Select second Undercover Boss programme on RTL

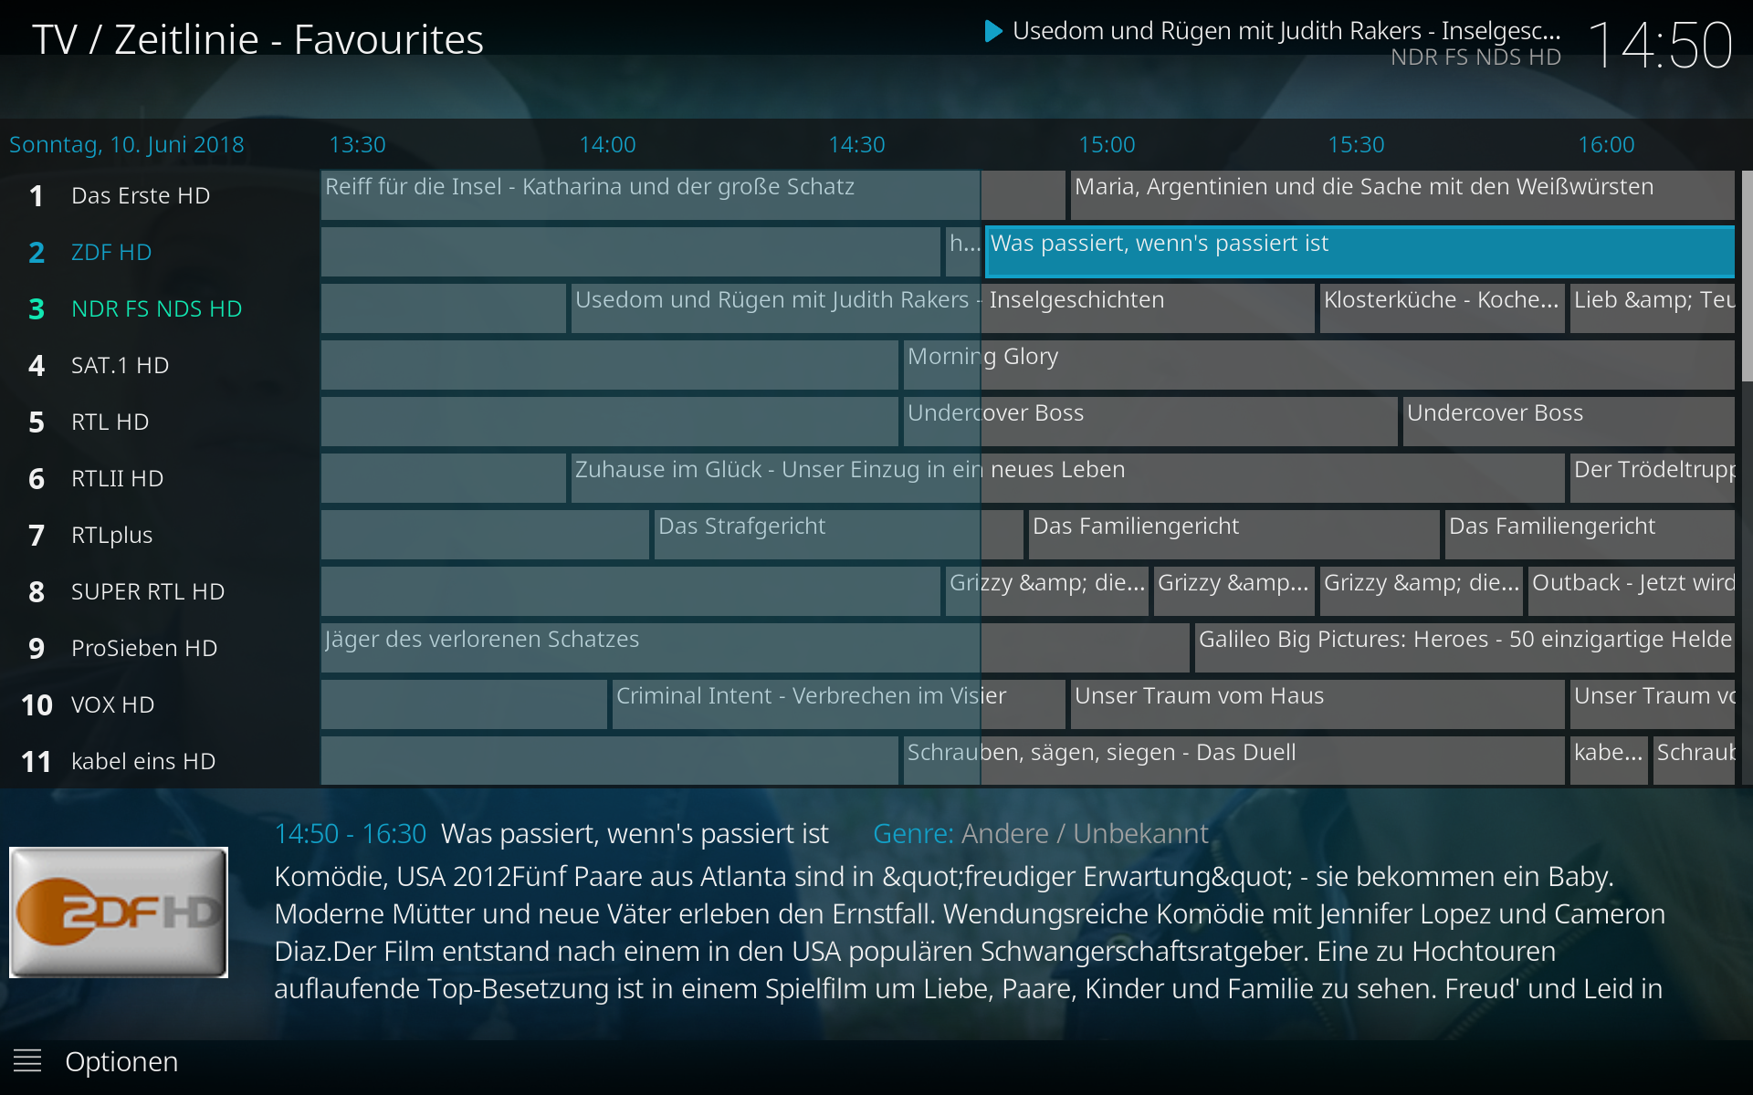[1567, 422]
